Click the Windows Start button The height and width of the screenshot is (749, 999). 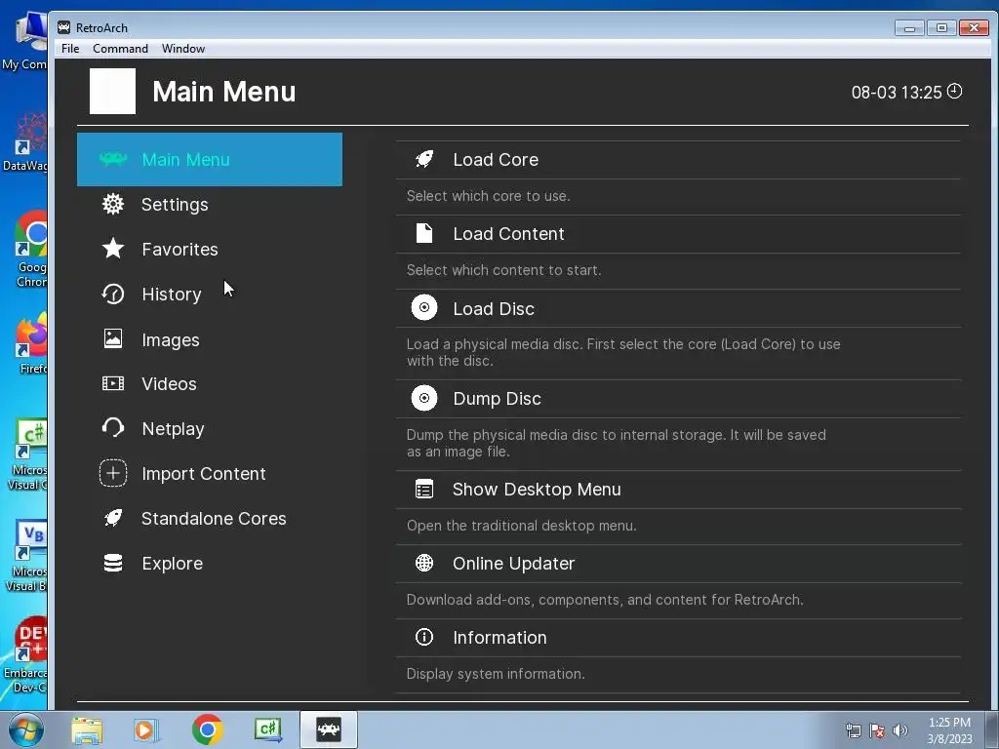(x=25, y=729)
